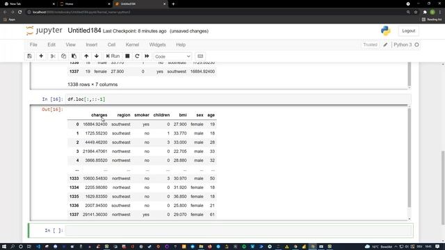Paste cells below icon
This screenshot has height=250, width=445.
(x=74, y=56)
